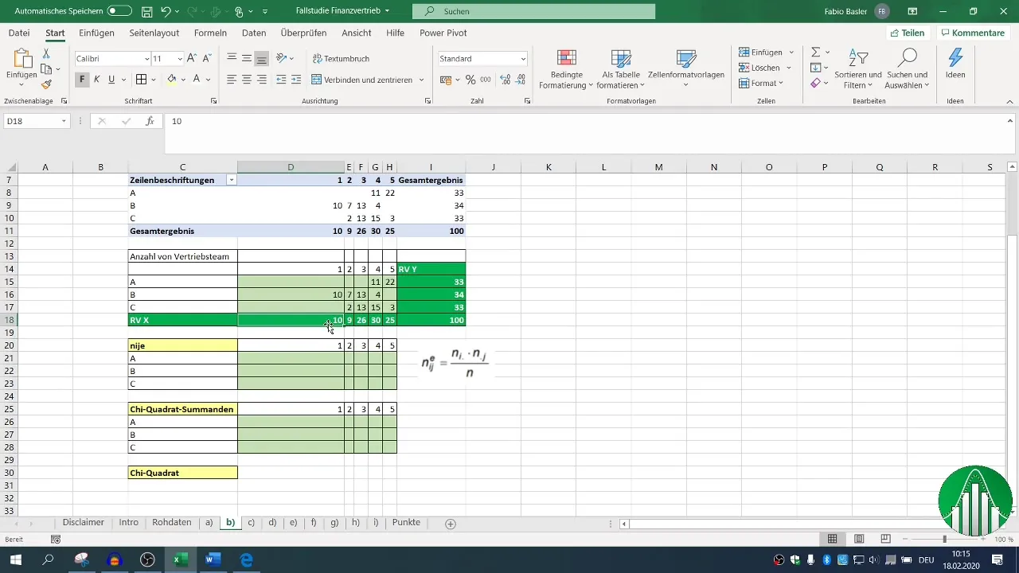Expand the formula bar with chevron
1019x573 pixels.
1010,121
